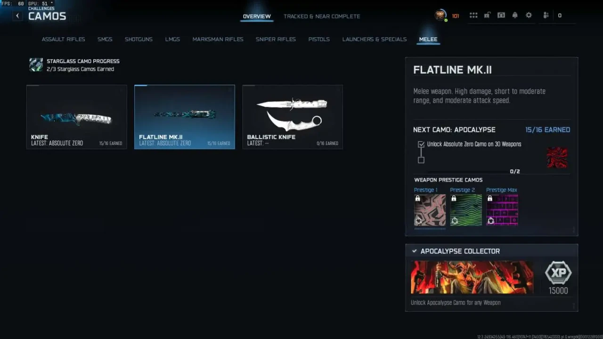
Task: Click lock icon on Prestige Max camo
Action: (490, 199)
